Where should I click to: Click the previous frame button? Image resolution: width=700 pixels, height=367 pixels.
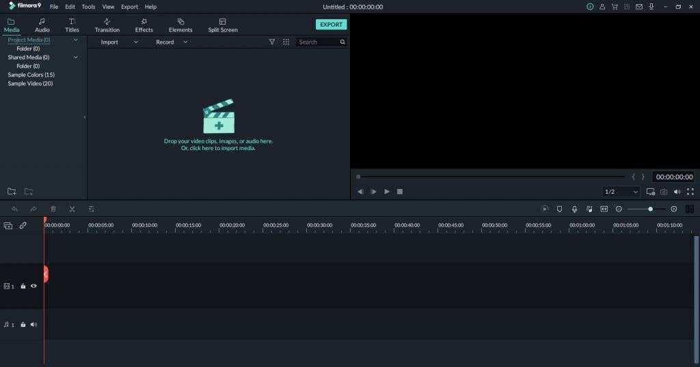tap(360, 192)
